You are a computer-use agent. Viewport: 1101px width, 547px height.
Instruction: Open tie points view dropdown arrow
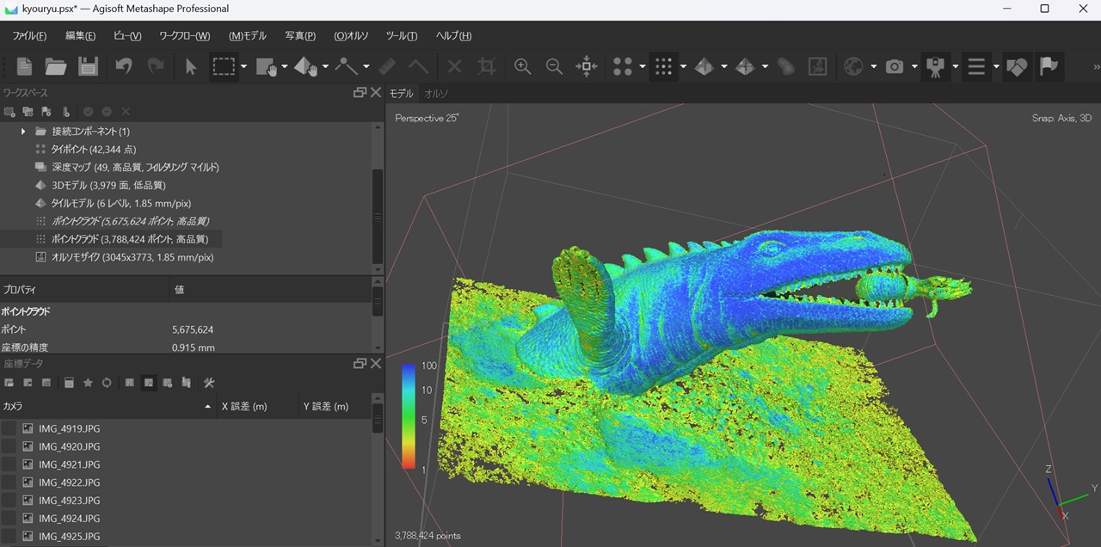point(642,66)
